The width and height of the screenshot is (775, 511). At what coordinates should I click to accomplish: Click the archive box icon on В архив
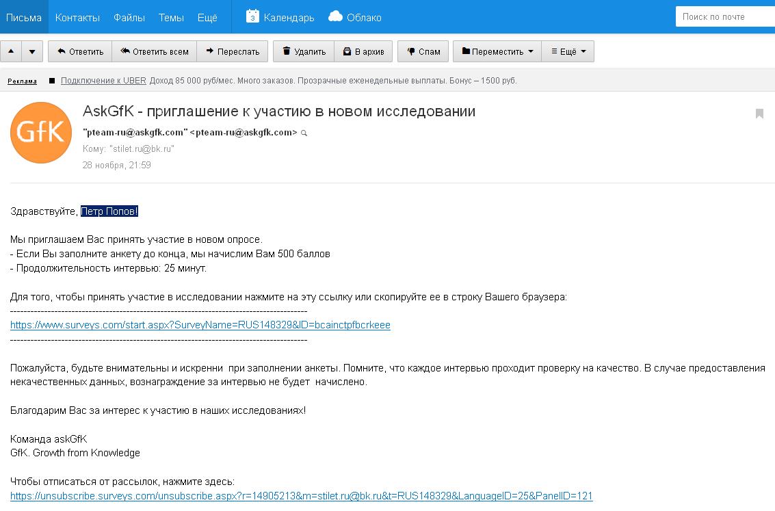pos(347,51)
